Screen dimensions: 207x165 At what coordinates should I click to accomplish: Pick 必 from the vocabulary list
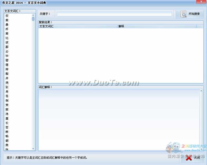pyautogui.click(x=7, y=51)
